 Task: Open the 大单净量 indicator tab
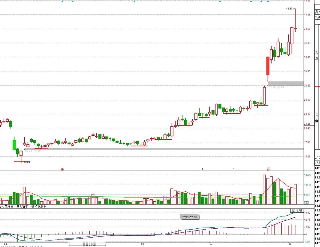7,206
